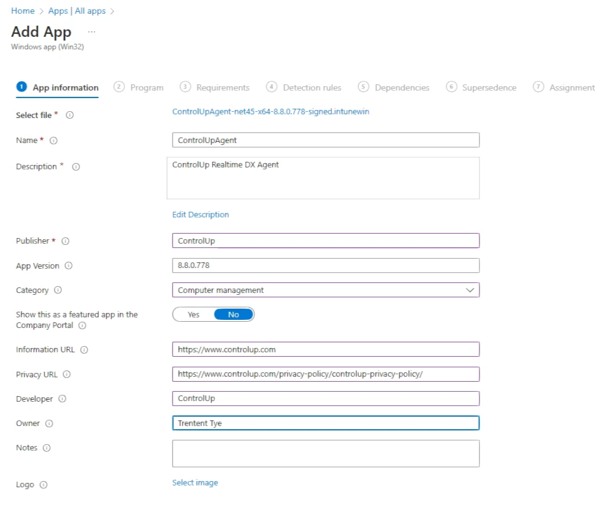Click the info icon beside App Version

click(68, 266)
